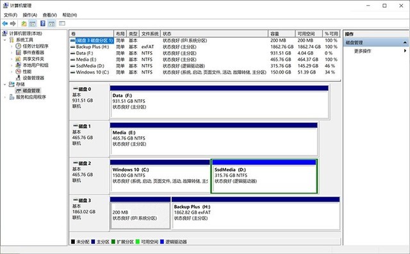The image size is (410, 254).
Task: Open 任务计划程序 in the tree
Action: tap(36, 46)
